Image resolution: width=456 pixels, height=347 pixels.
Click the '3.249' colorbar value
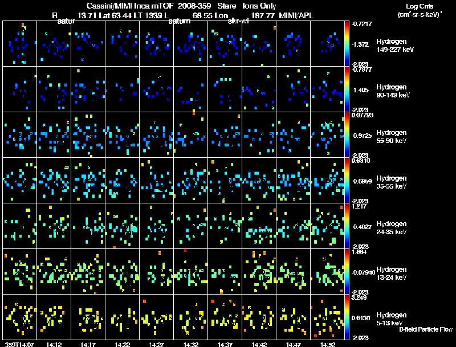[x=359, y=297]
